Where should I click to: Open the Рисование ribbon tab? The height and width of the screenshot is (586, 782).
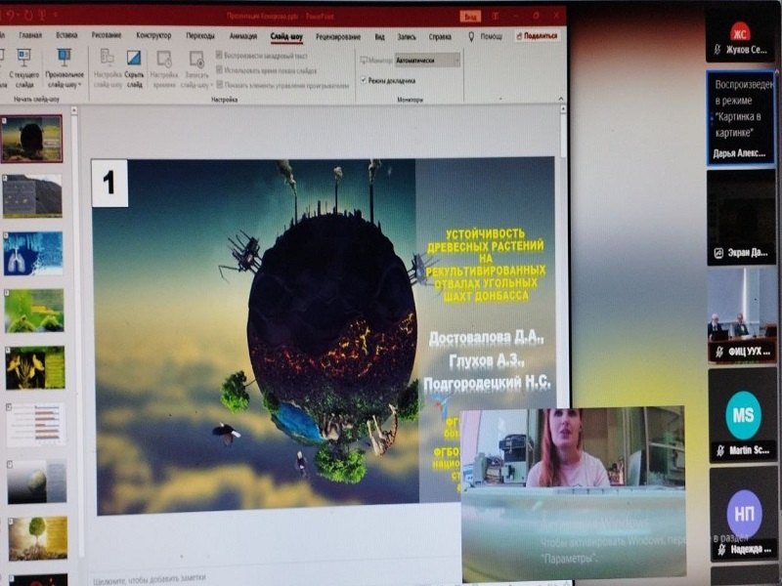pos(107,35)
